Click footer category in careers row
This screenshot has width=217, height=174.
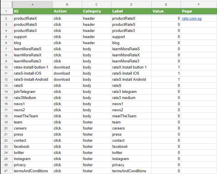pos(97,128)
